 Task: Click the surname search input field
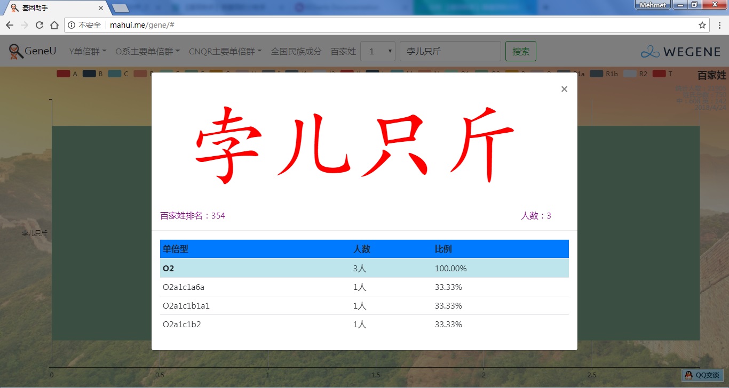click(x=450, y=52)
